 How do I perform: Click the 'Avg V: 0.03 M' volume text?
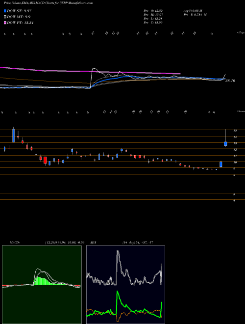tap(194, 11)
